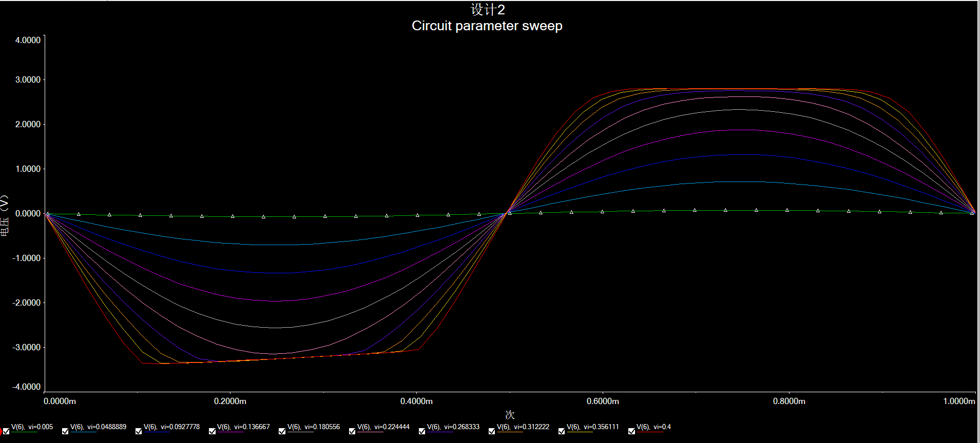980x443 pixels.
Task: Click the 0.6000m x-axis tick label
Action: click(603, 401)
